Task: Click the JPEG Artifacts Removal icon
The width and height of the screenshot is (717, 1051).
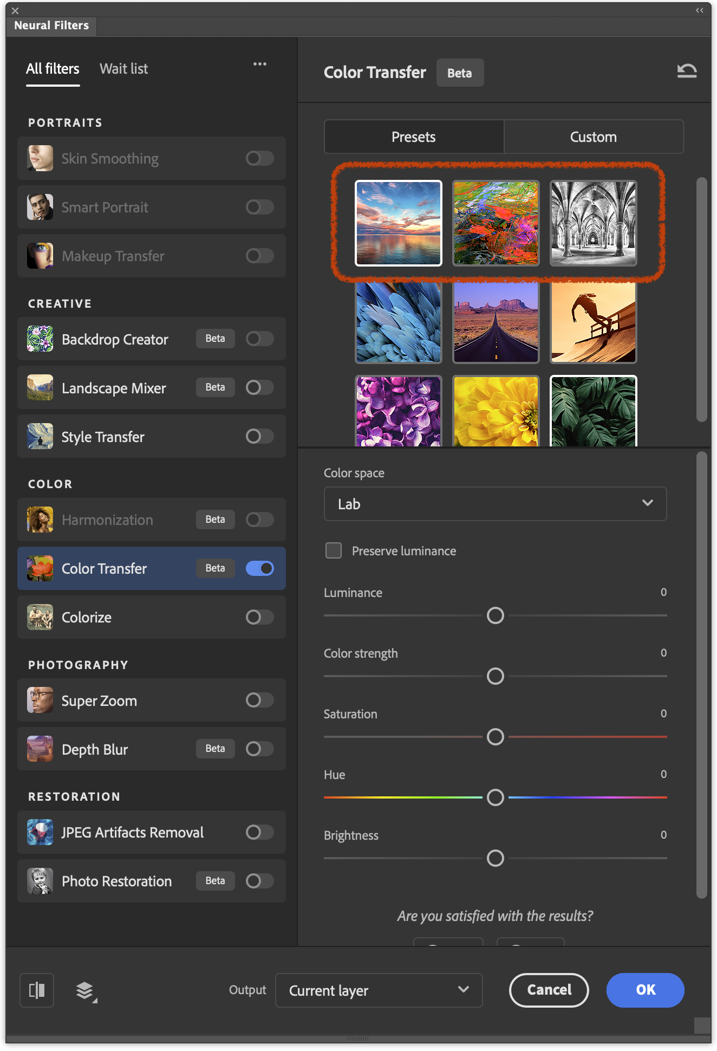Action: coord(40,832)
